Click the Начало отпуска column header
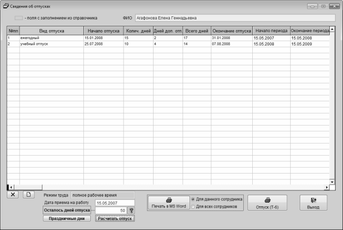 click(x=102, y=31)
